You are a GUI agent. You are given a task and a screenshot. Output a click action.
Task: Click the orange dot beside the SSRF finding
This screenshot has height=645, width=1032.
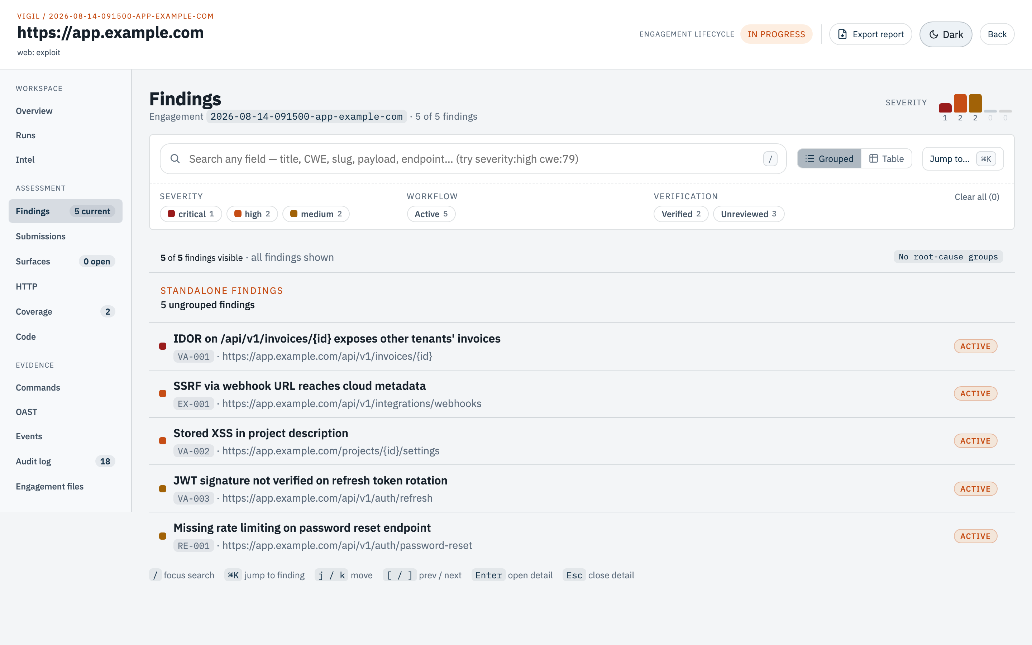click(x=162, y=393)
